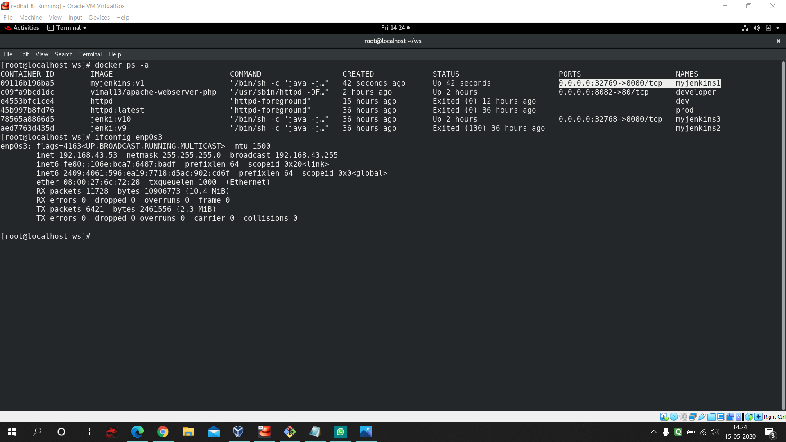Open the VirtualBox network adapters indicator
This screenshot has height=442, width=786.
tap(693, 417)
